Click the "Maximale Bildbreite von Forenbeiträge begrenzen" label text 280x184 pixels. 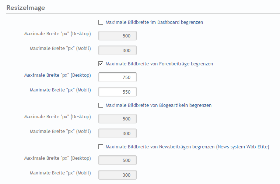pyautogui.click(x=159, y=64)
